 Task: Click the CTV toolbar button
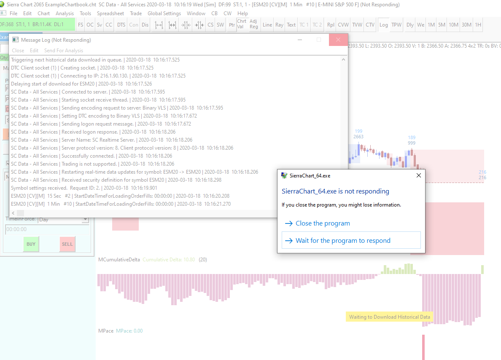(370, 24)
